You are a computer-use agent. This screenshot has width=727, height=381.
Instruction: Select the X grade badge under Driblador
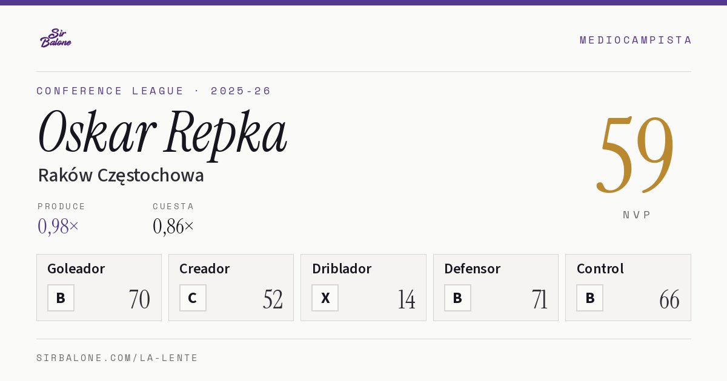tap(325, 298)
